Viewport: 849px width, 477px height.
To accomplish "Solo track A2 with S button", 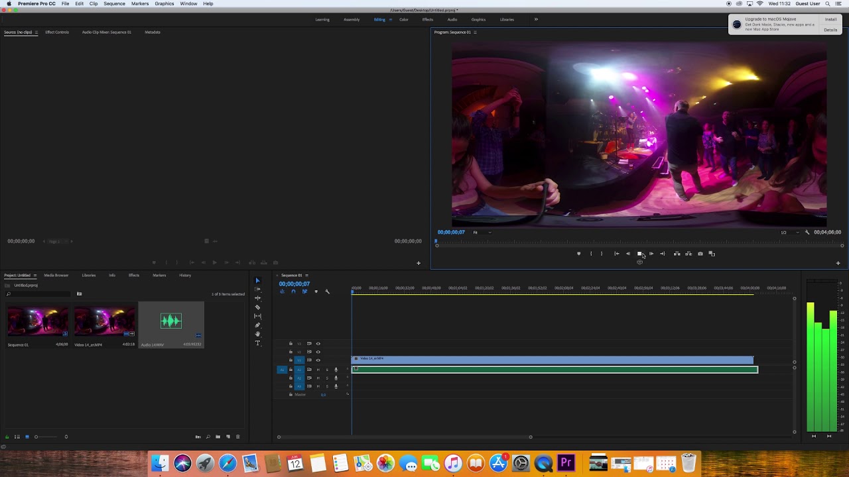I will 326,378.
